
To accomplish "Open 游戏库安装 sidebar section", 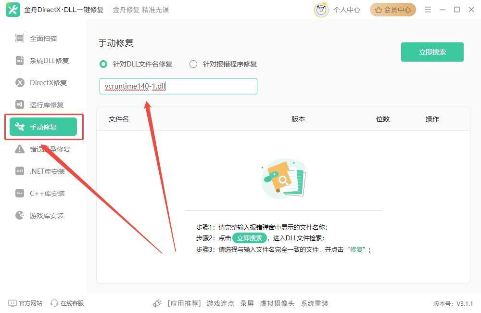I will point(43,215).
